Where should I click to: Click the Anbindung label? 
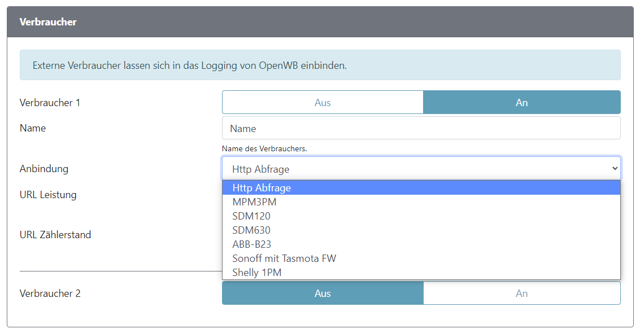click(44, 169)
